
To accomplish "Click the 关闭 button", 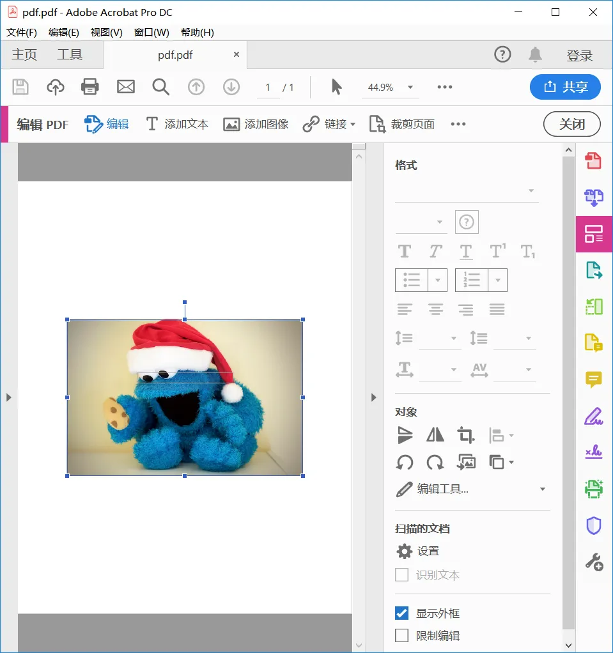I will (x=571, y=124).
